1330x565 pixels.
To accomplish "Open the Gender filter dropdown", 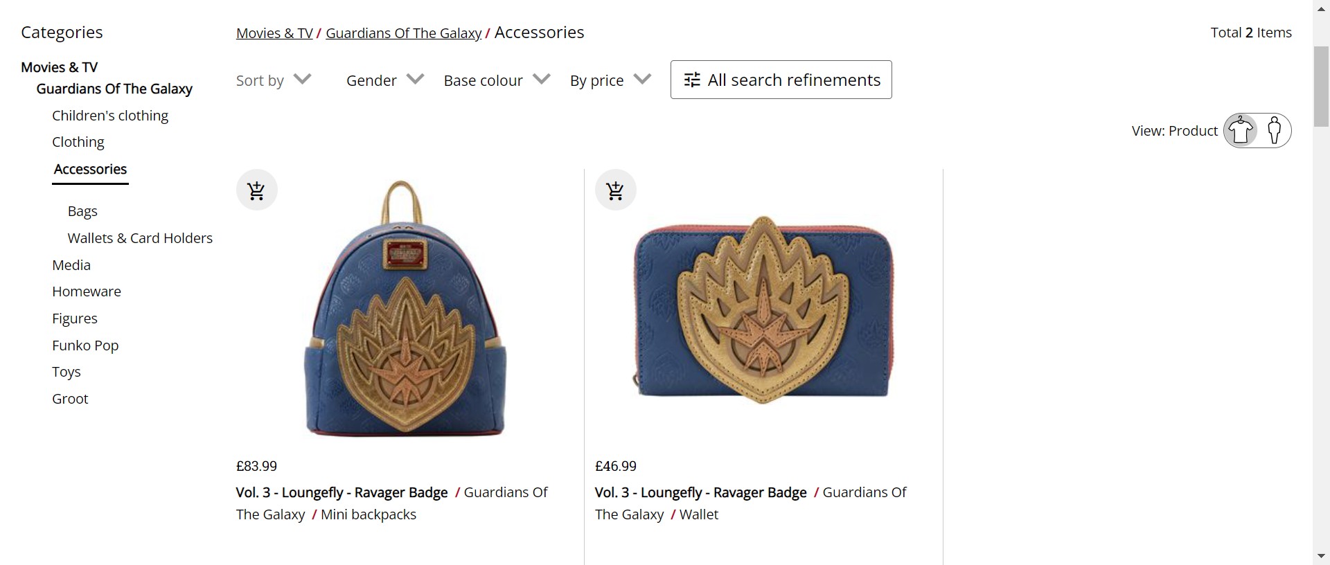I will point(384,80).
